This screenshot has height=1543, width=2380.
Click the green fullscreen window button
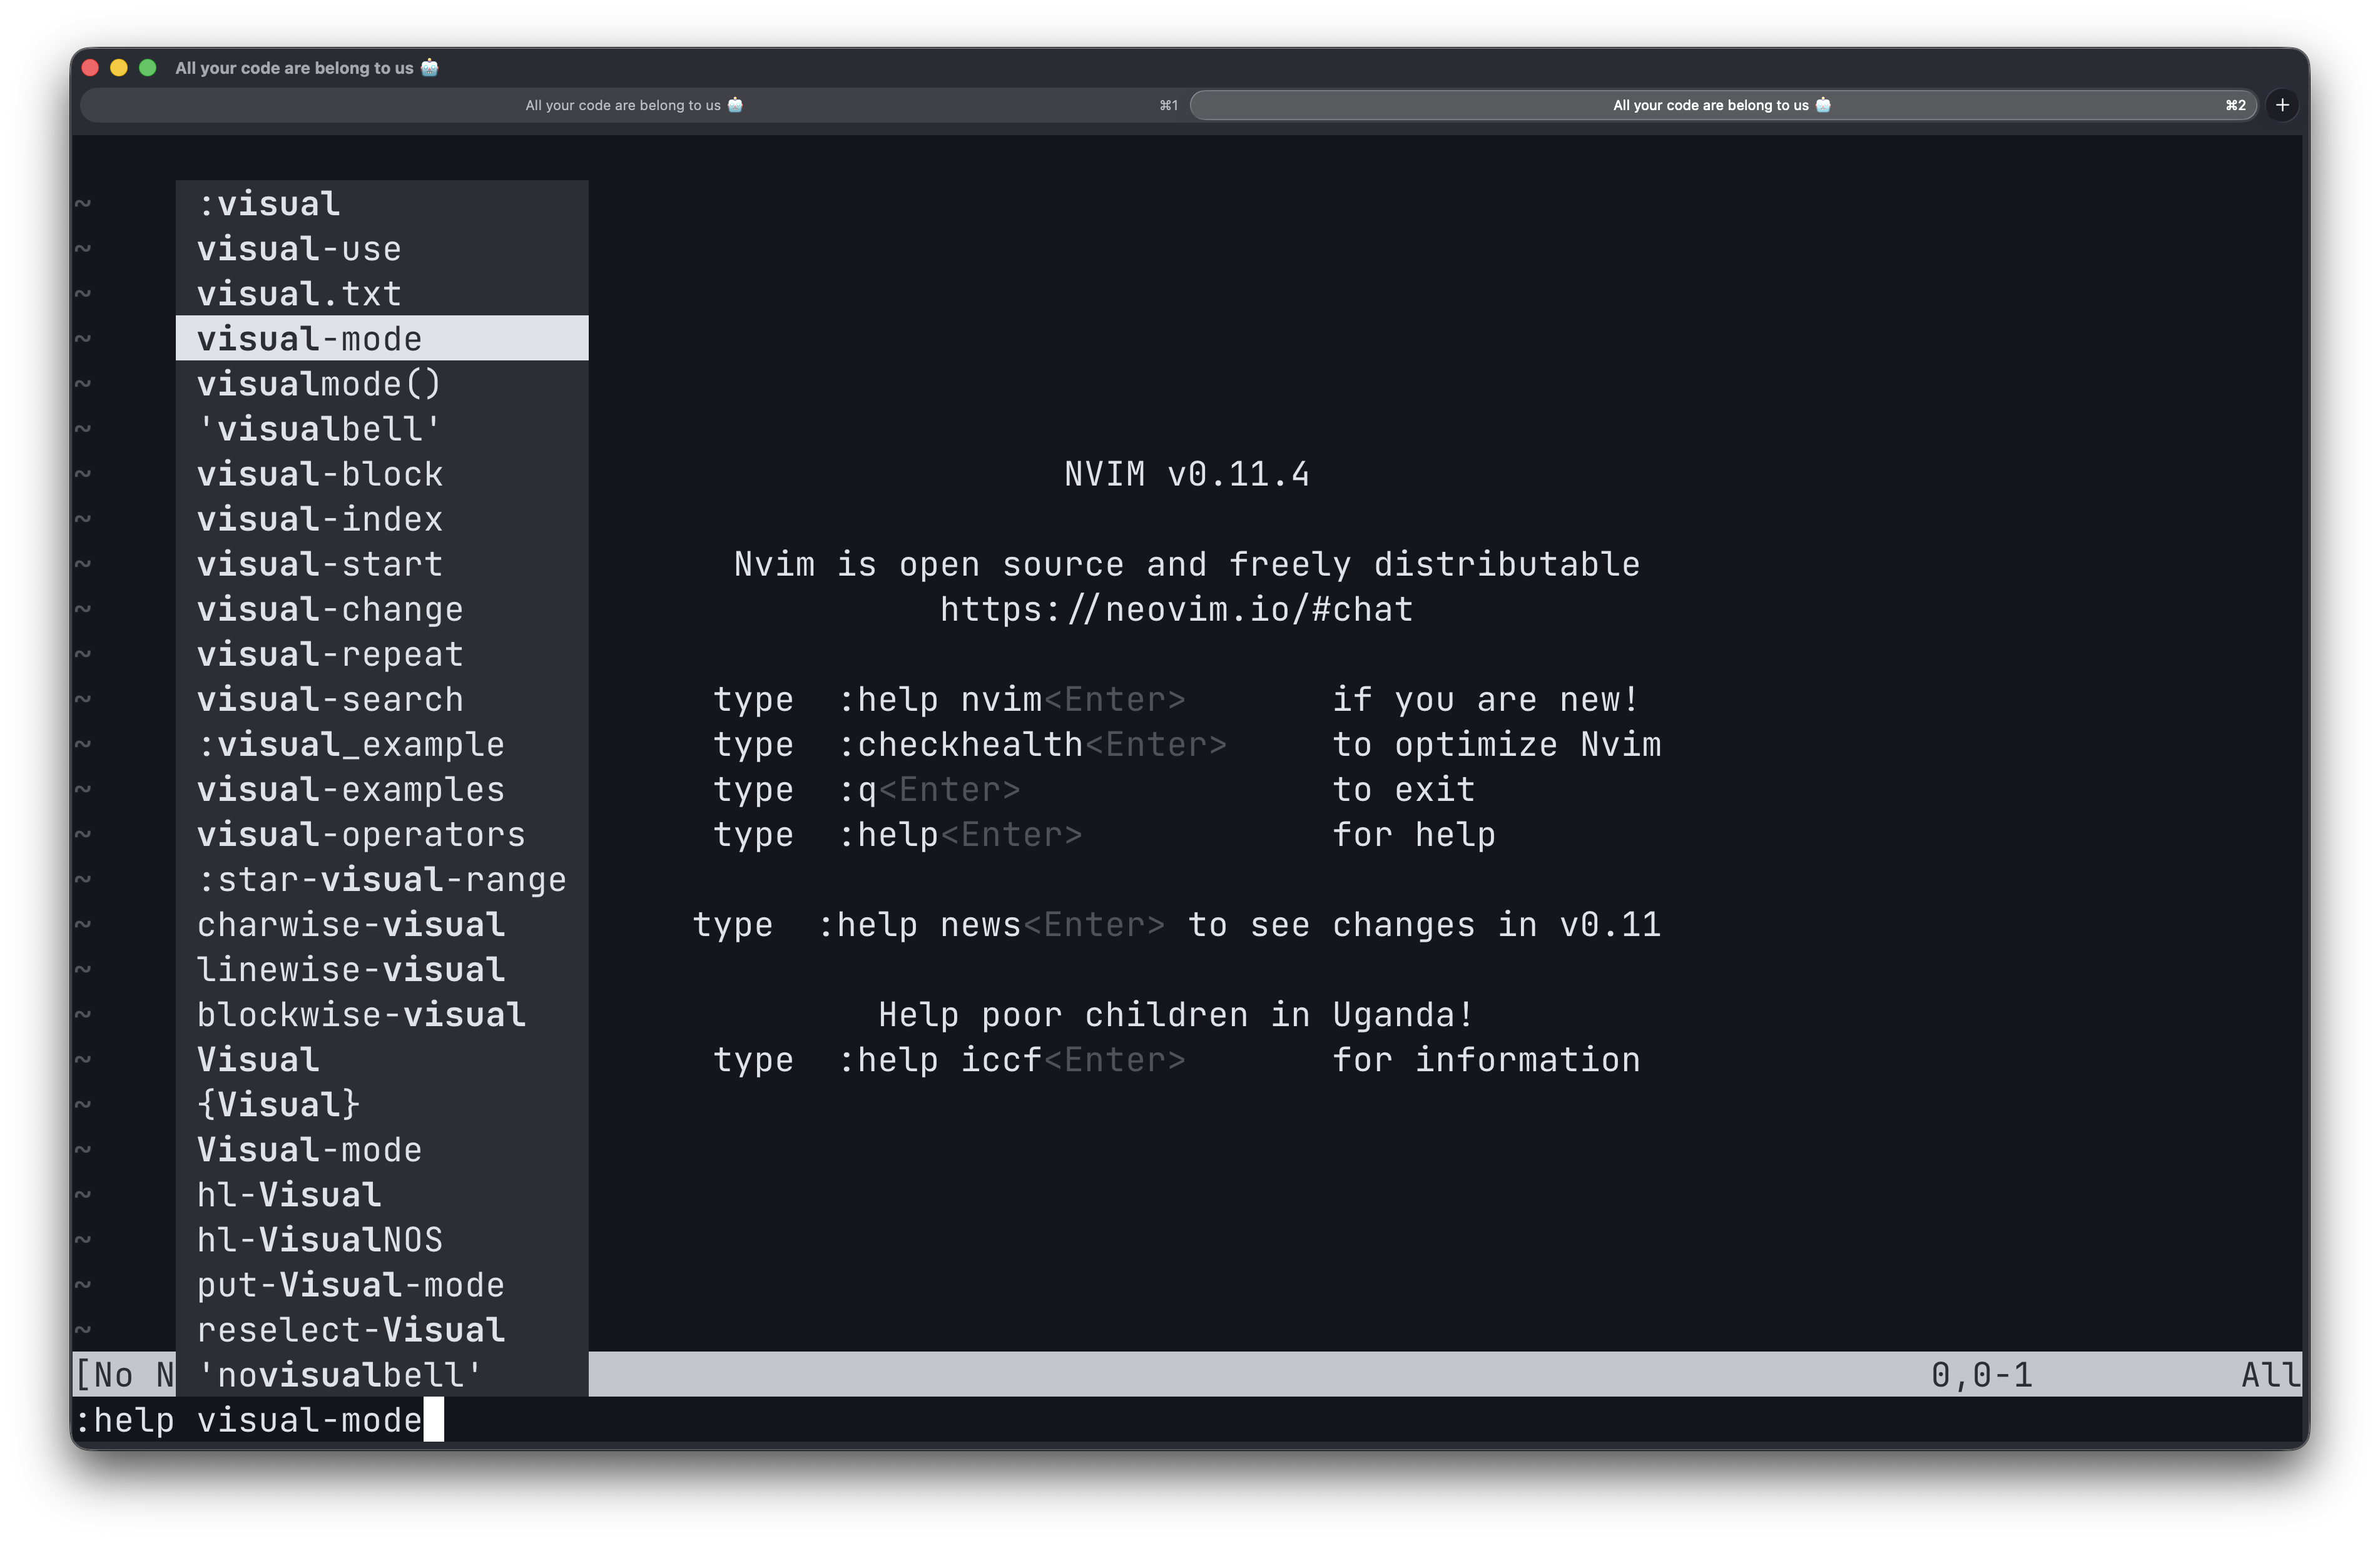point(148,68)
